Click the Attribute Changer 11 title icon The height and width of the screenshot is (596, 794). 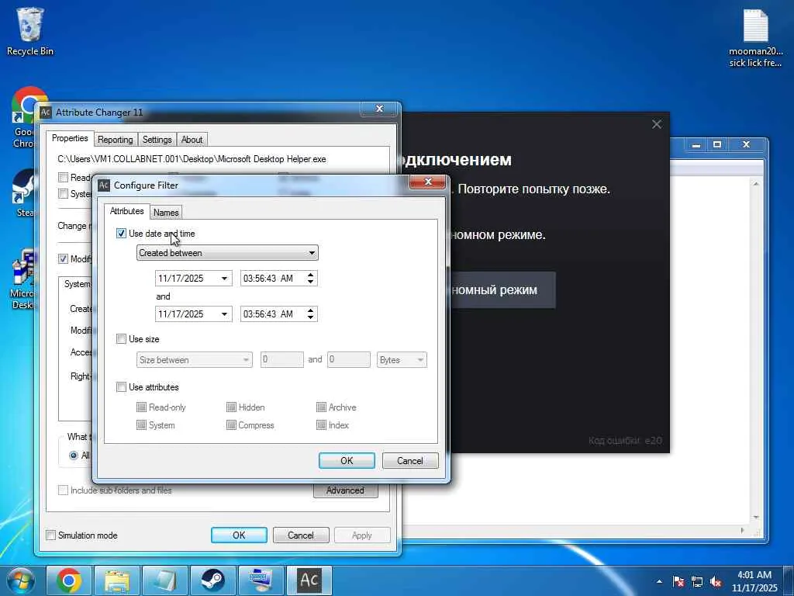pos(46,112)
